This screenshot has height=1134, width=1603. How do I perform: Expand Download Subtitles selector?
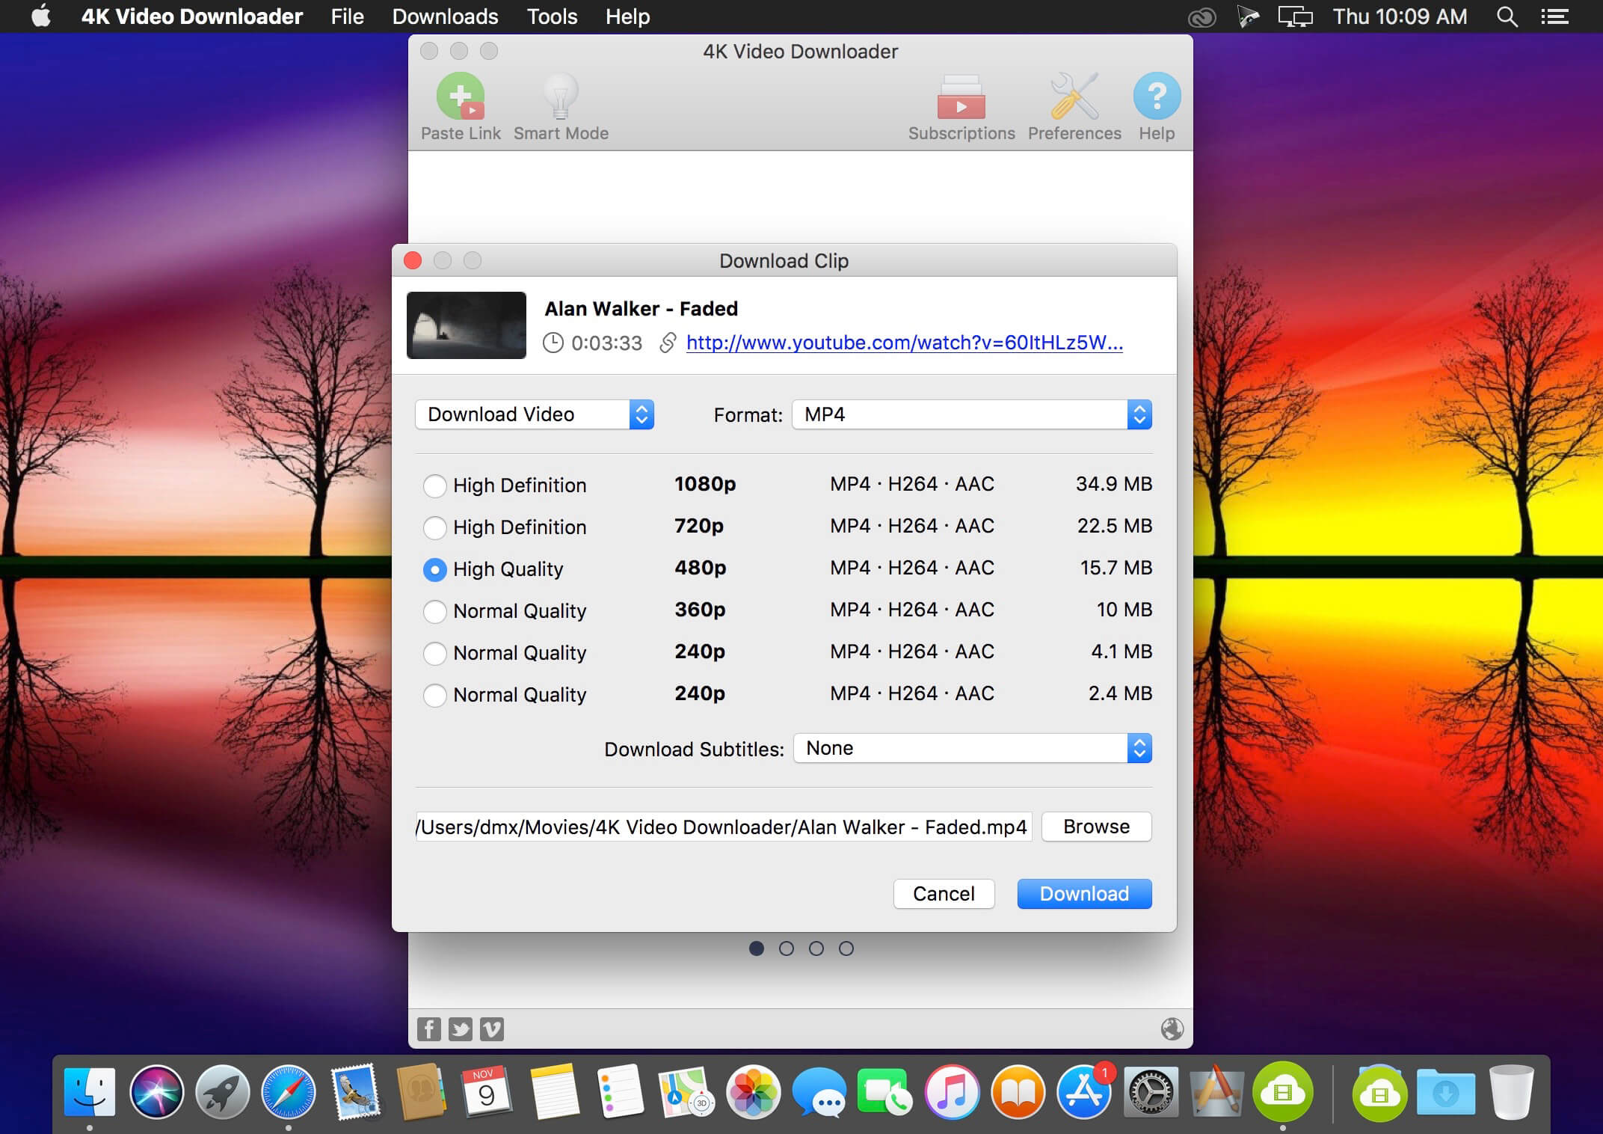pyautogui.click(x=1137, y=747)
